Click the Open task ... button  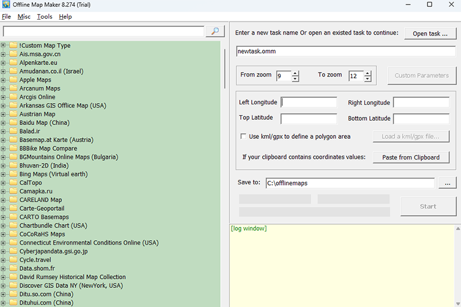[430, 33]
